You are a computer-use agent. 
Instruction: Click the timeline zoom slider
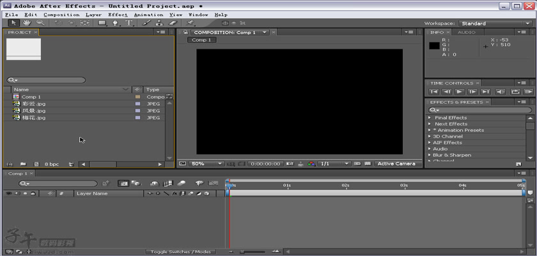253,252
